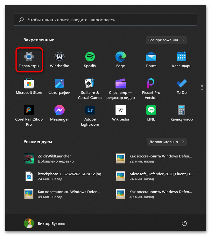Launch Corel PaintShop Pro
This screenshot has width=211, height=236.
[29, 115]
